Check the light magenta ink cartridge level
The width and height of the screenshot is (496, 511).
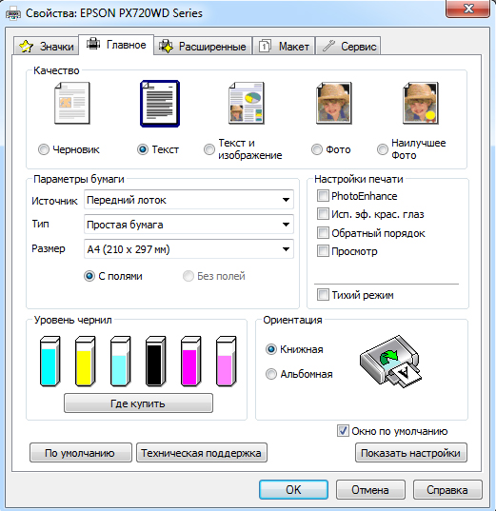(x=226, y=362)
